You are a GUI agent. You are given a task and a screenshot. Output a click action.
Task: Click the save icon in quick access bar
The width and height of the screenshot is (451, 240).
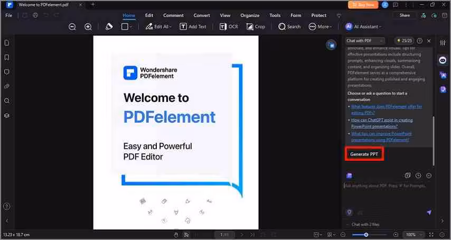(25, 15)
